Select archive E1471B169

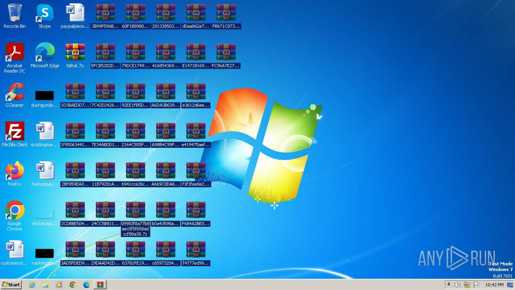(x=196, y=56)
